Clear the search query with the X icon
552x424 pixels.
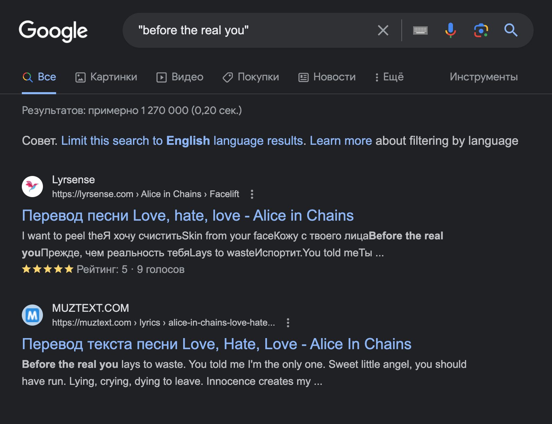(383, 30)
